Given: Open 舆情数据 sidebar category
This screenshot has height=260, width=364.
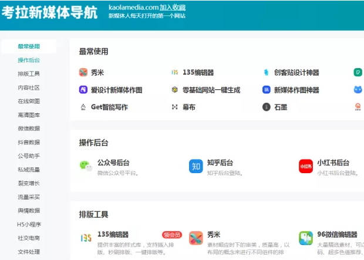Looking at the screenshot, I should [x=29, y=211].
